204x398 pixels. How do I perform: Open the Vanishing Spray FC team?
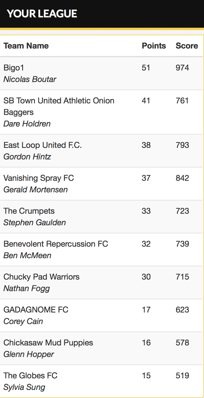pos(39,178)
